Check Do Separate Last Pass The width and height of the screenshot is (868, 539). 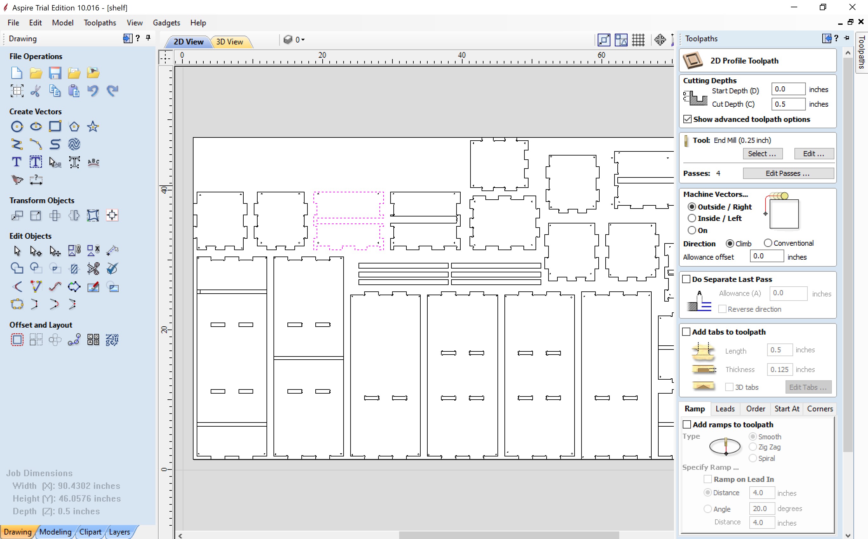pos(686,279)
